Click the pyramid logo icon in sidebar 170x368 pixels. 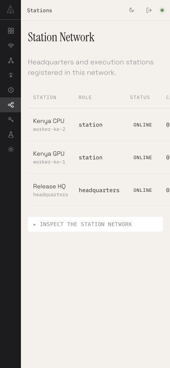10,10
